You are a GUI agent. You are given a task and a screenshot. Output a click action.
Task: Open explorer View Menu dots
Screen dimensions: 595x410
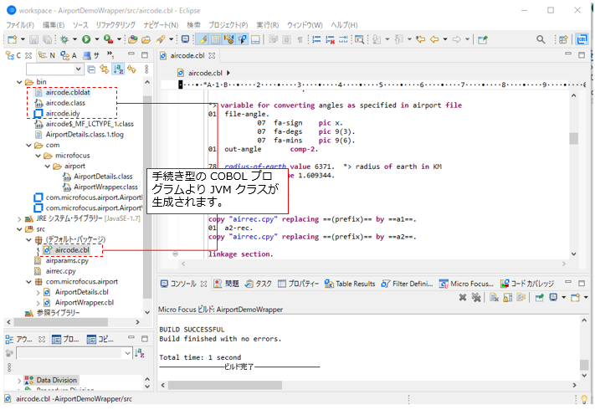click(146, 69)
